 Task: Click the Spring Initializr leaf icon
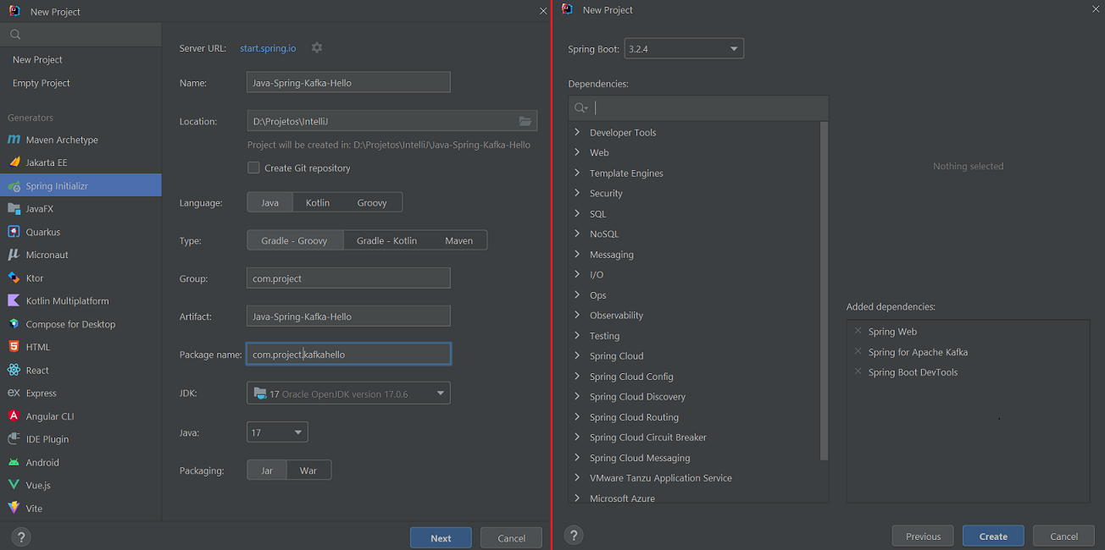14,186
